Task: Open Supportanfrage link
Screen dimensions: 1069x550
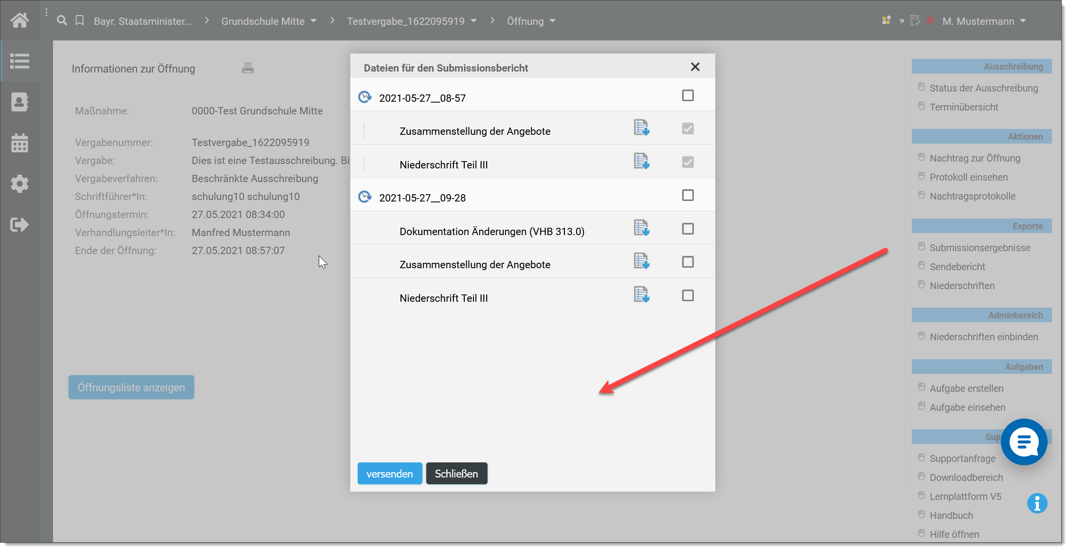Action: [962, 458]
